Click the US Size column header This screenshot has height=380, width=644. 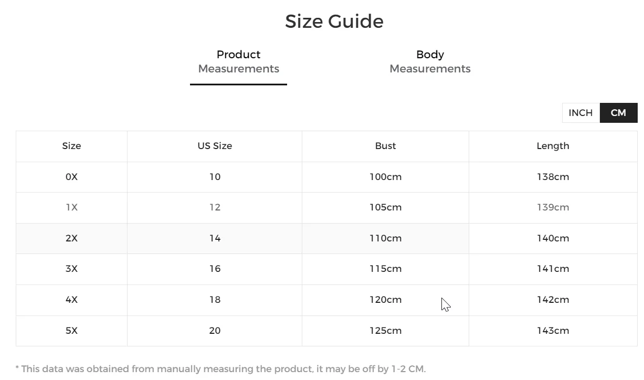[x=215, y=146]
